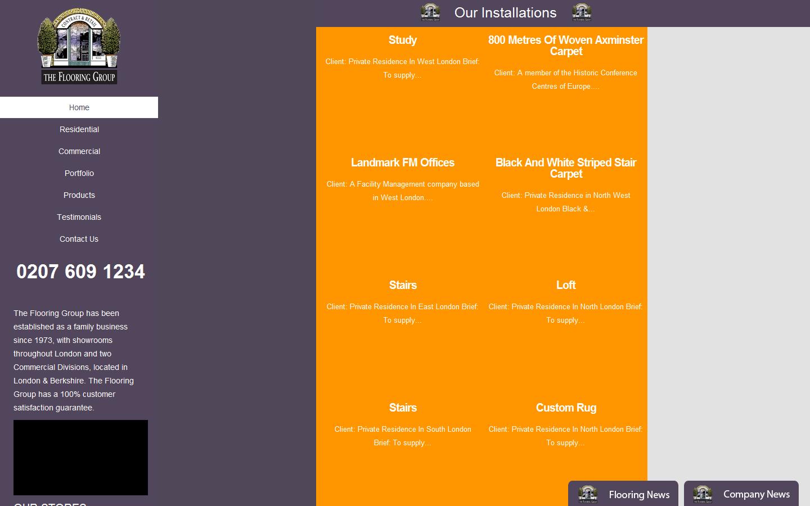This screenshot has height=506, width=810.
Task: Open the Testimonials page
Action: pyautogui.click(x=79, y=217)
